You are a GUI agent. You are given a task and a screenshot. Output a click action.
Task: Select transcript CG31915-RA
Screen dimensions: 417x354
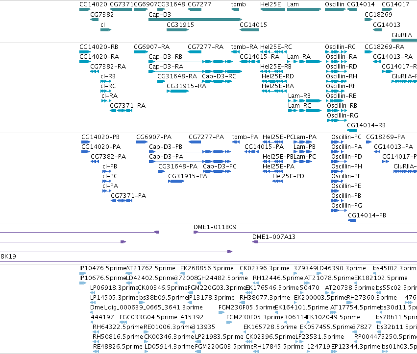(178, 91)
